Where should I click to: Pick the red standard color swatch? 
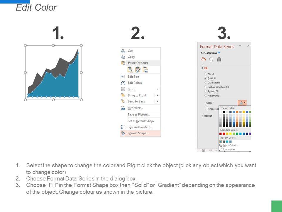click(x=224, y=134)
